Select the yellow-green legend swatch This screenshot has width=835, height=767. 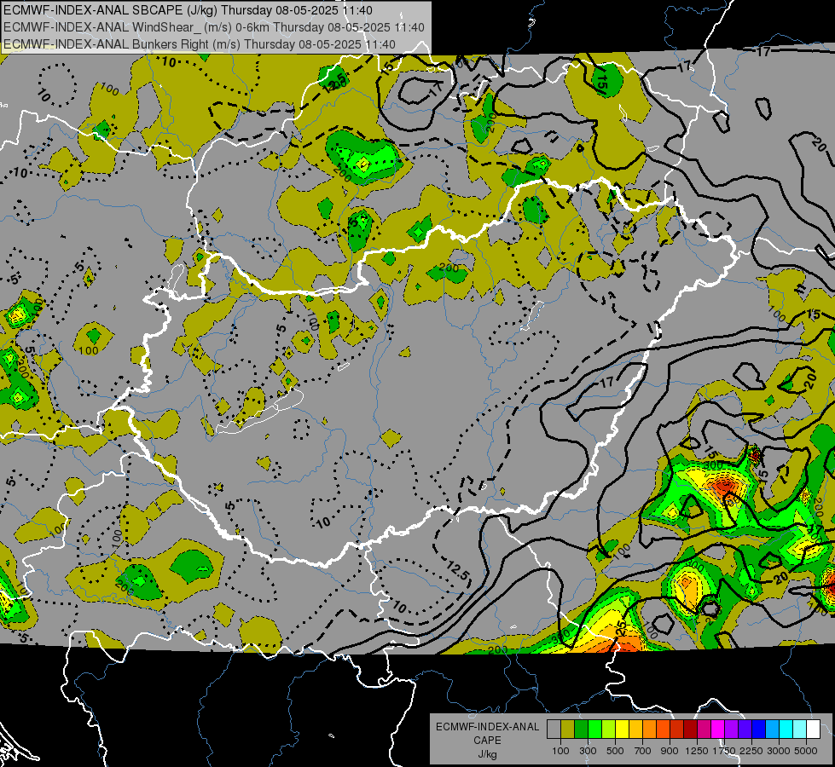609,730
